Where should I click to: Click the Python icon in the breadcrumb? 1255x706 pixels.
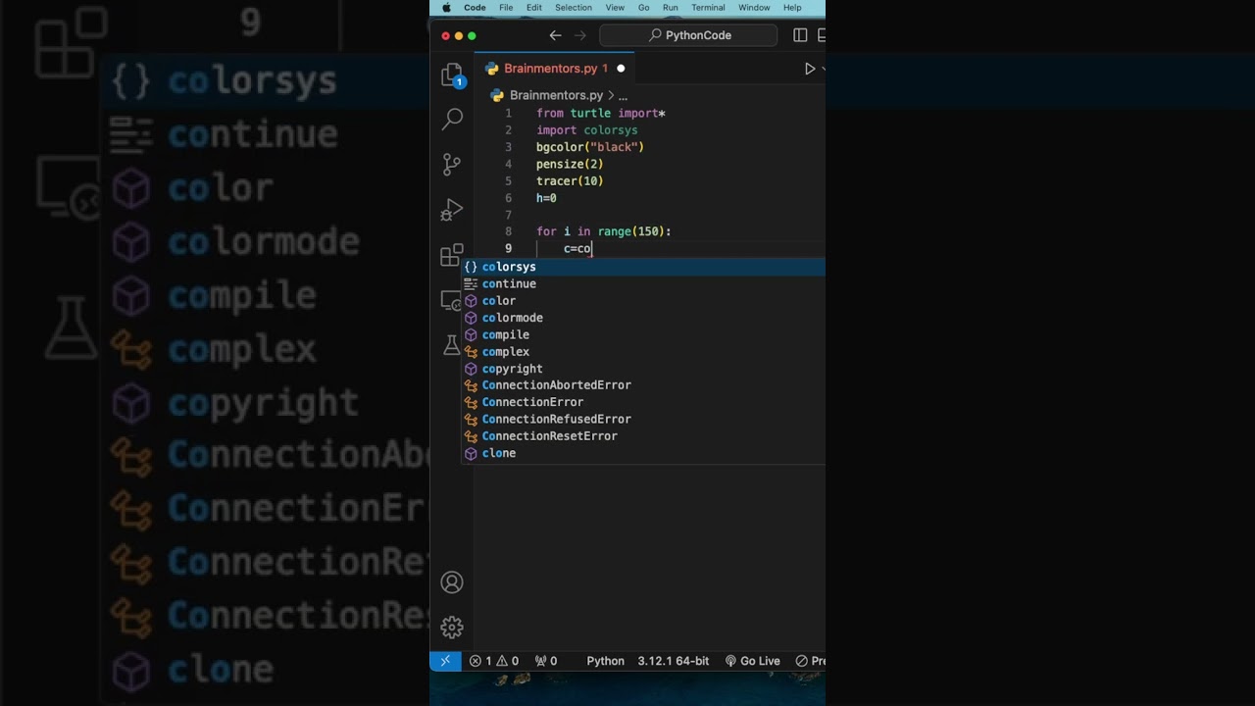pos(497,95)
